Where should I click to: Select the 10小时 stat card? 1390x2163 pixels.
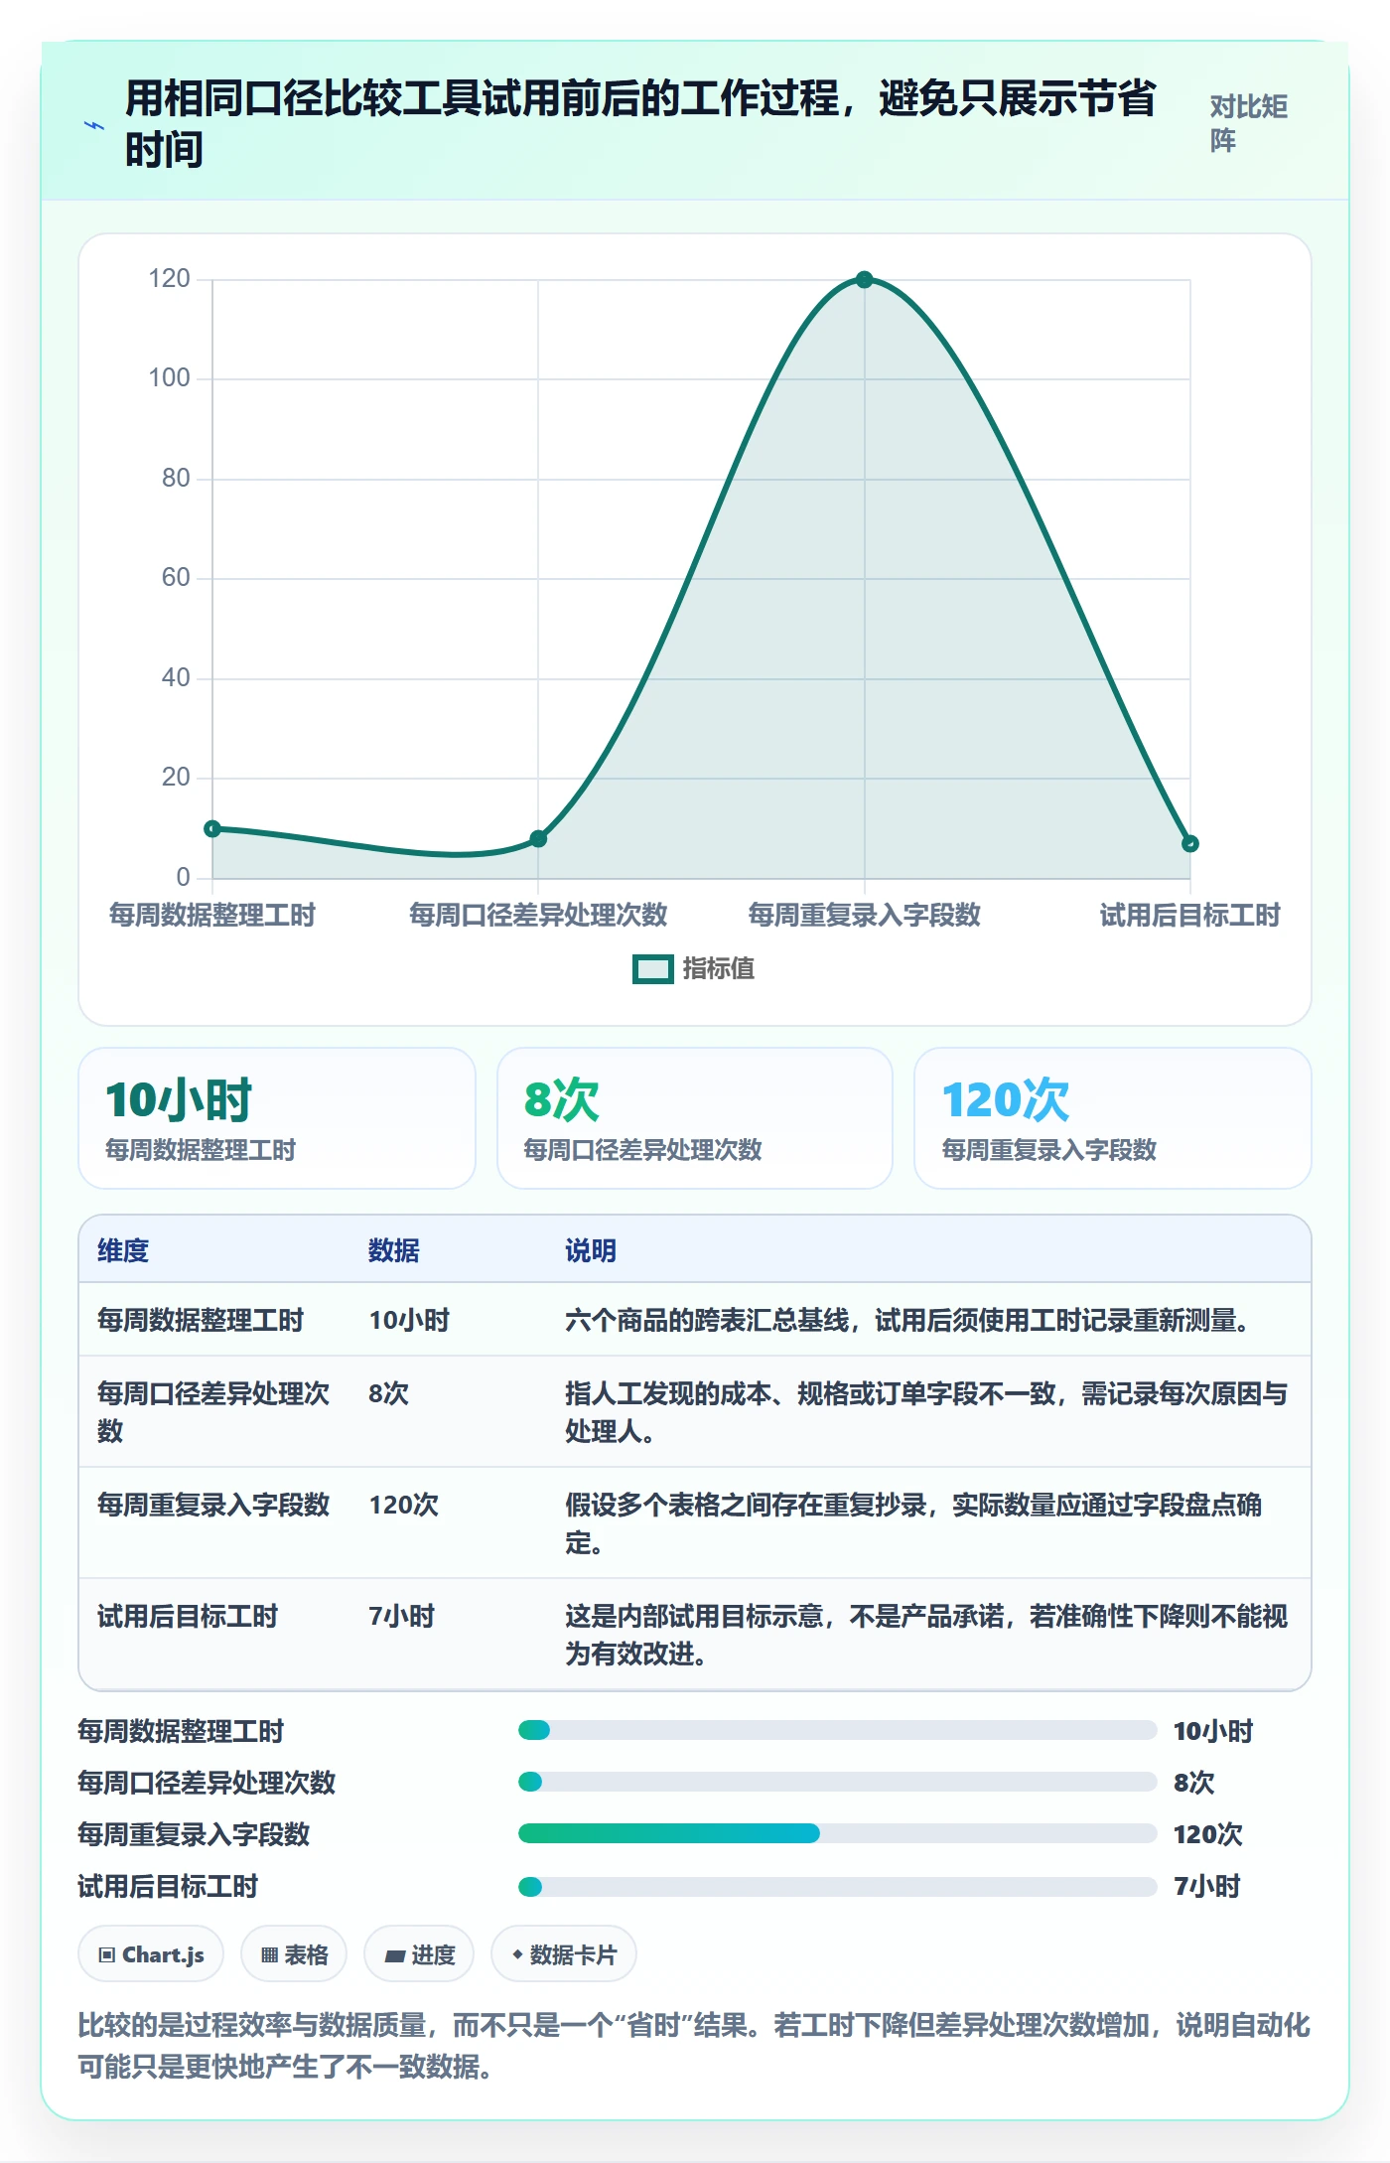pos(277,1118)
